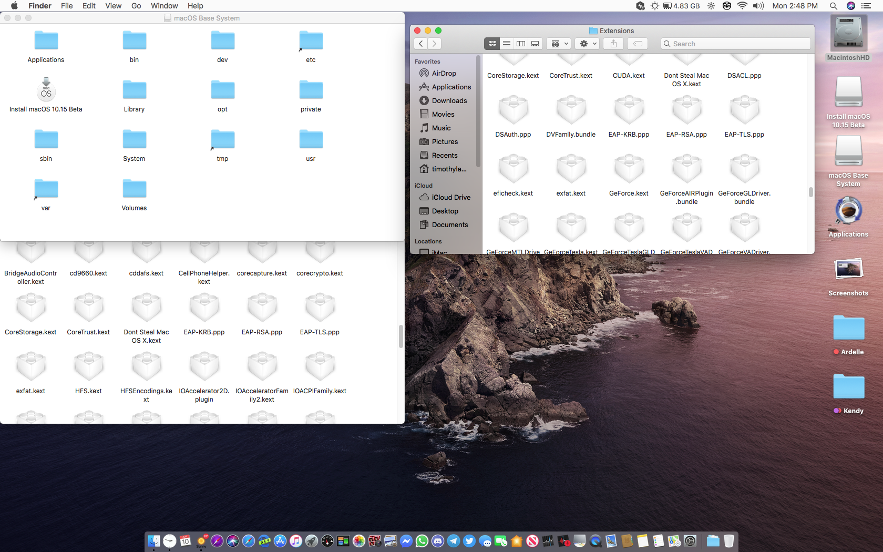This screenshot has height=552, width=883.
Task: Switch Extensions window to gallery view
Action: click(x=535, y=44)
